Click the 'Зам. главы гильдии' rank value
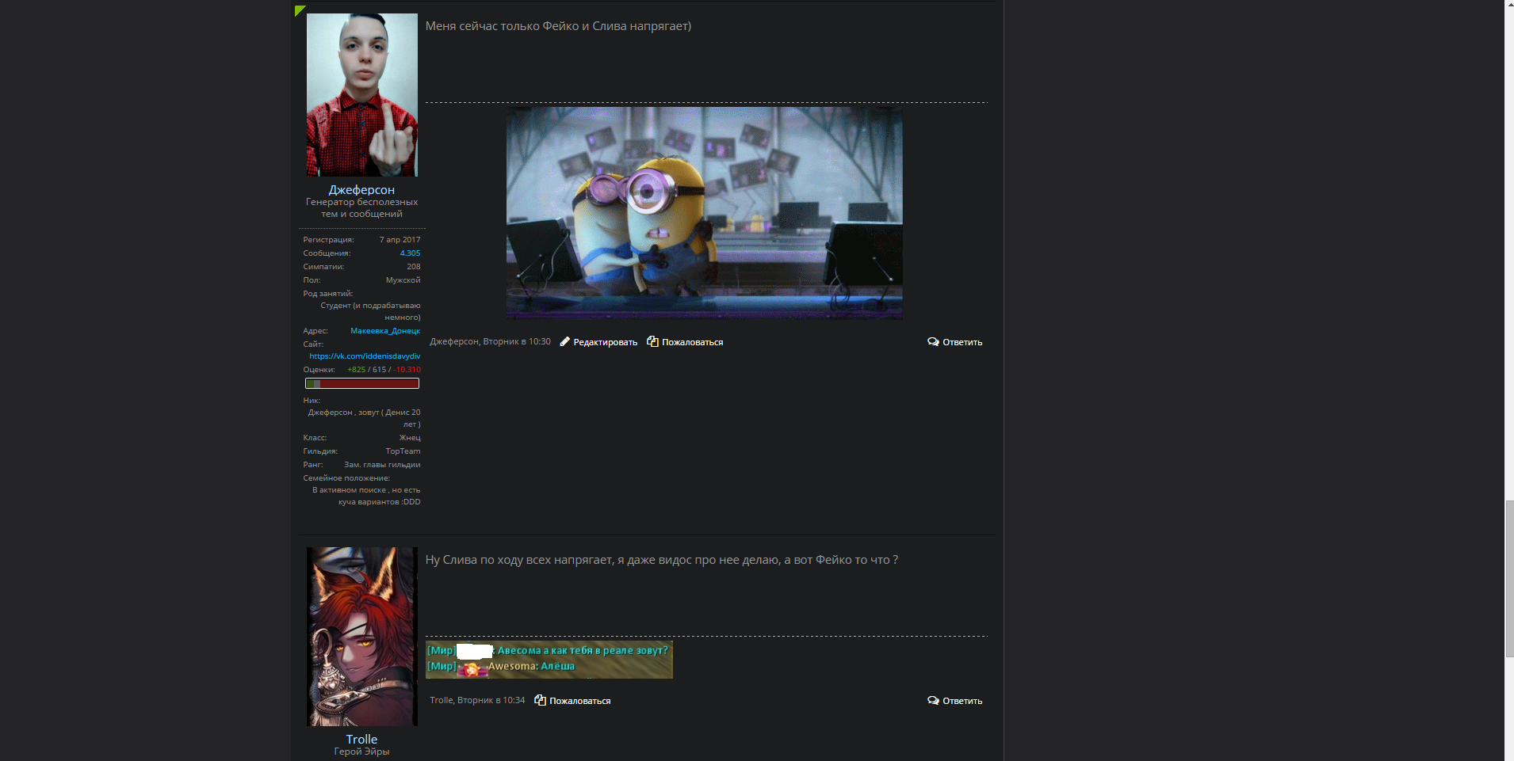Screen dimensions: 1514x761 [382, 465]
